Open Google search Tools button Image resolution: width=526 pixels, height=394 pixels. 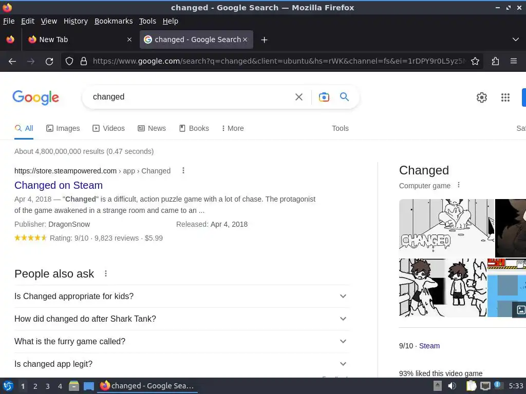tap(340, 128)
